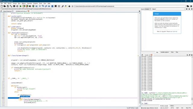Open the Run menu
This screenshot has height=109, width=193.
click(x=19, y=3)
